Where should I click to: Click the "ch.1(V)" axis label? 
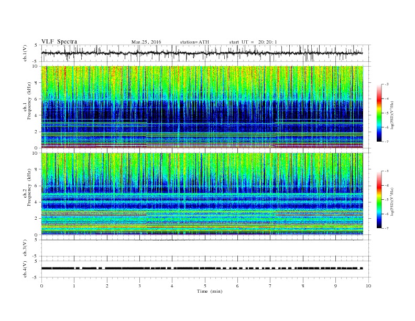tap(25, 53)
